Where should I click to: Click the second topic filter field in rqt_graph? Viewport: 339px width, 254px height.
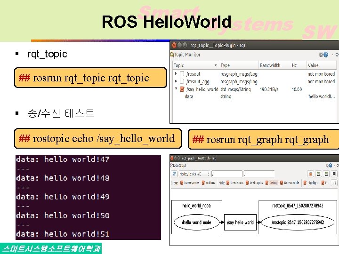point(259,174)
